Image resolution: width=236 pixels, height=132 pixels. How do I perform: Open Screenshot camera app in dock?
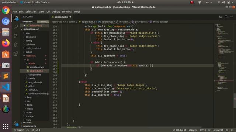[6, 65]
